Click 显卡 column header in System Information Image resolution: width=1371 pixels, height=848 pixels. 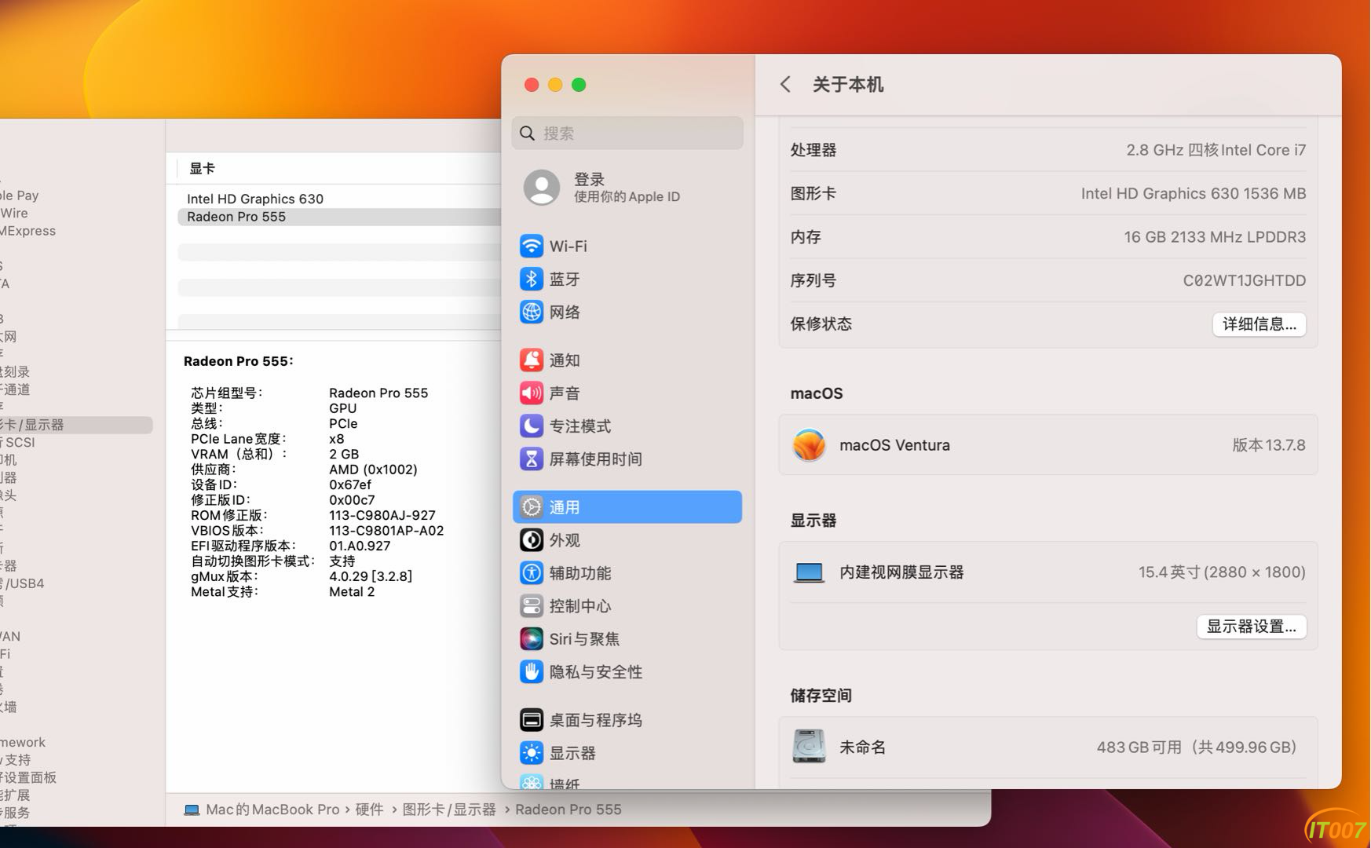[x=202, y=168]
